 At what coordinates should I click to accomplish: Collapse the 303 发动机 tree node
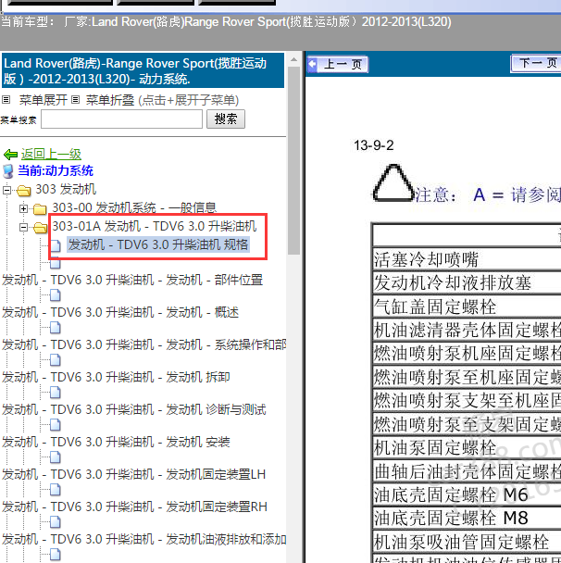[x=6, y=190]
